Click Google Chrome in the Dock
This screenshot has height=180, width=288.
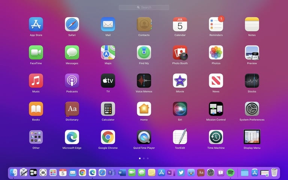pyautogui.click(x=82, y=172)
